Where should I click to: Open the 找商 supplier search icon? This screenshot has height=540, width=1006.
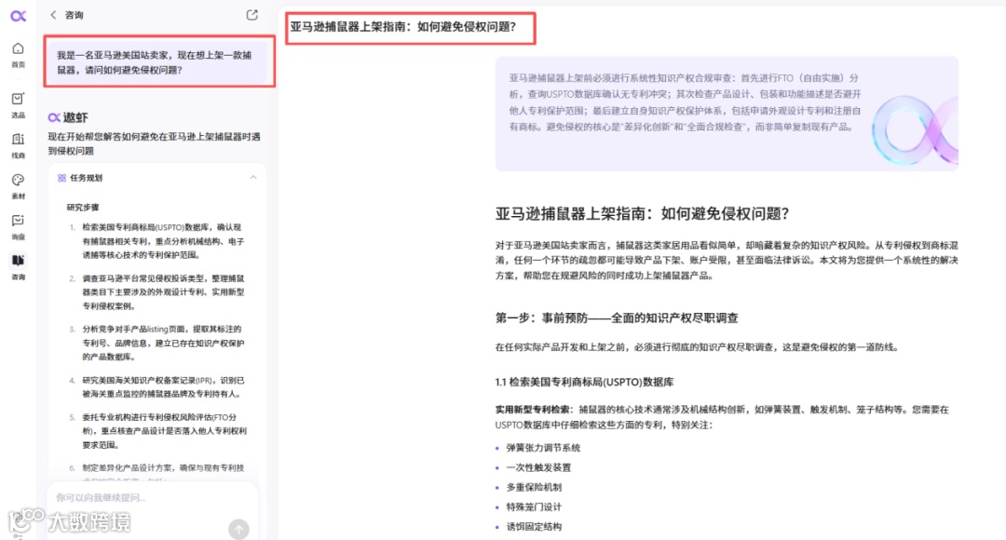pos(18,139)
